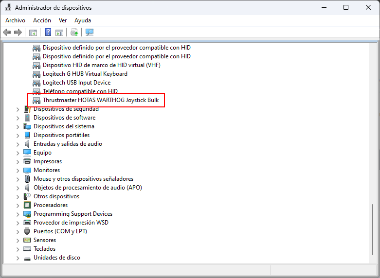Image resolution: width=380 pixels, height=278 pixels.
Task: Open Help with the question mark icon
Action: click(x=48, y=32)
